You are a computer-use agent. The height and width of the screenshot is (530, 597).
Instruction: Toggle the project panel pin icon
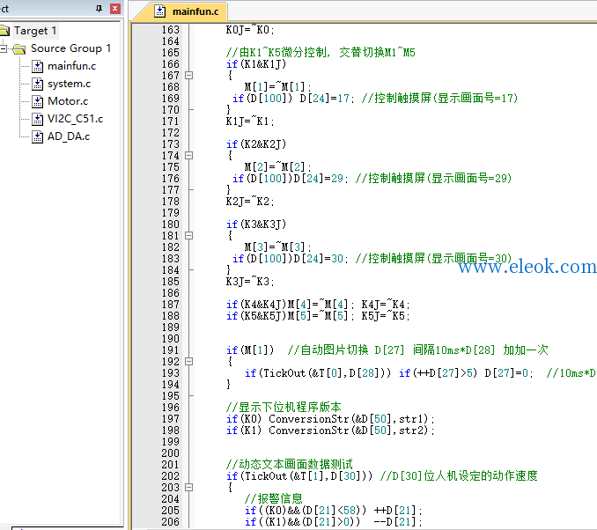(99, 9)
